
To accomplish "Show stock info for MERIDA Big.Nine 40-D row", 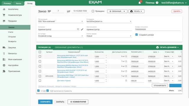I will pos(126,61).
